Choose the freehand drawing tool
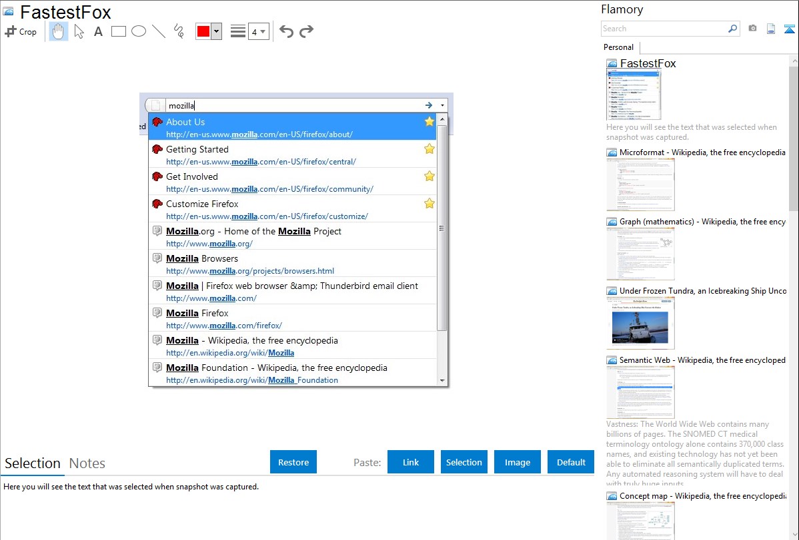799x540 pixels. 179,31
